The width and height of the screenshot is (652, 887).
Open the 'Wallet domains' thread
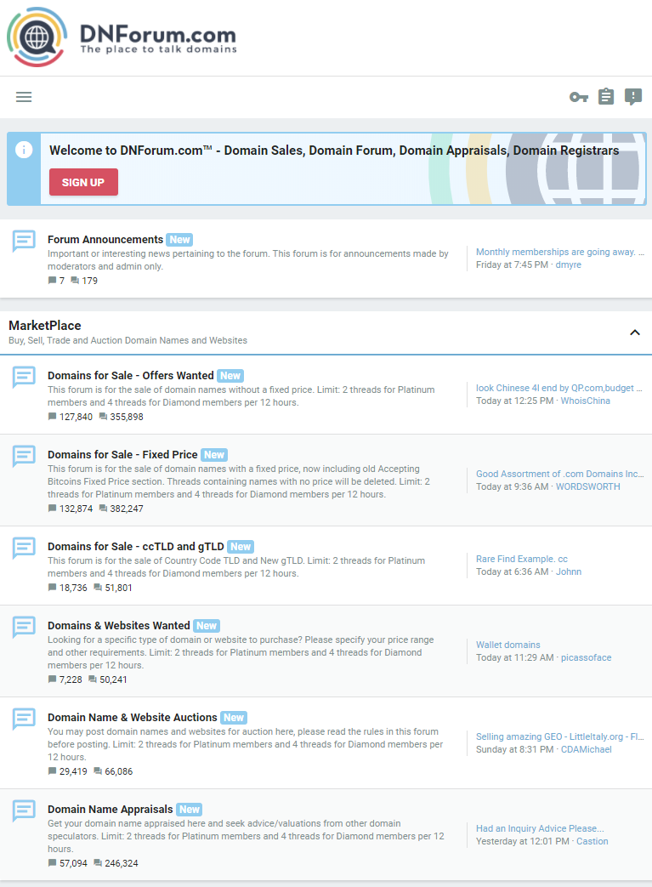tap(507, 645)
